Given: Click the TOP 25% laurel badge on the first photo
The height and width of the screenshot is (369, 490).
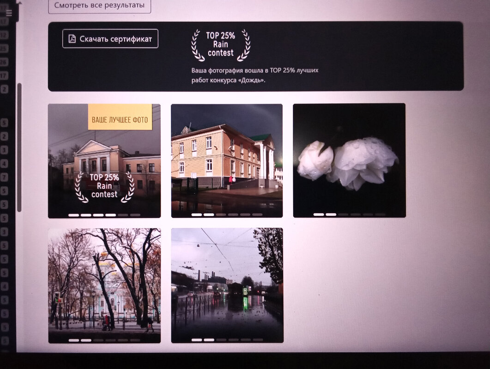Looking at the screenshot, I should [104, 187].
